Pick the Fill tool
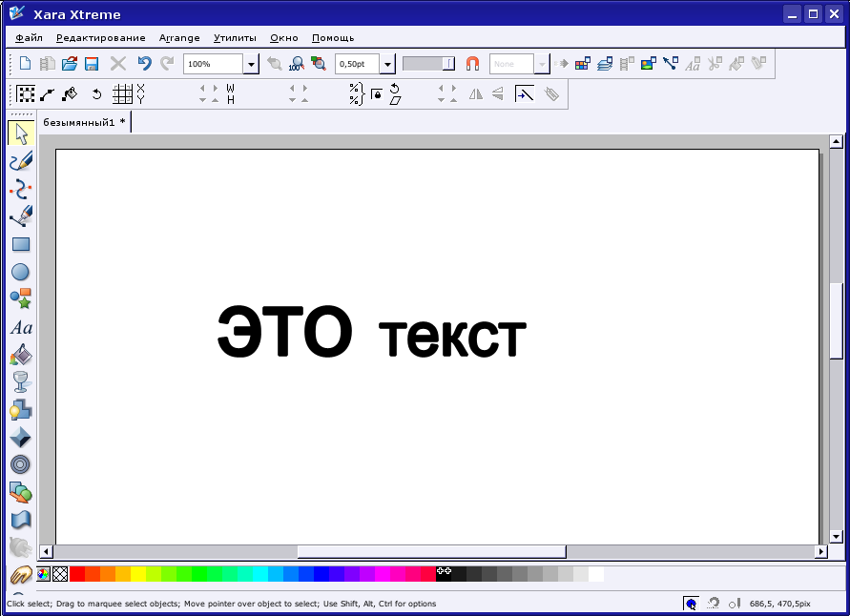This screenshot has width=850, height=616. (x=20, y=355)
